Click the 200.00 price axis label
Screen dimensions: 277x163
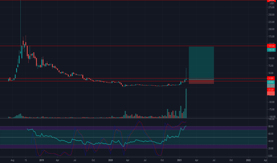(271, 29)
